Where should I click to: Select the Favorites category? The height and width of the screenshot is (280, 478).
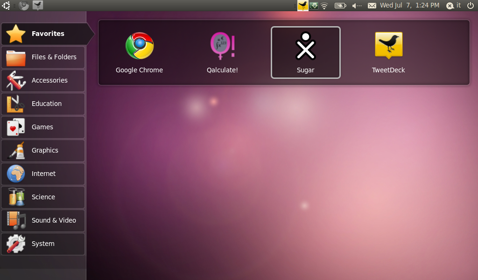pos(47,34)
